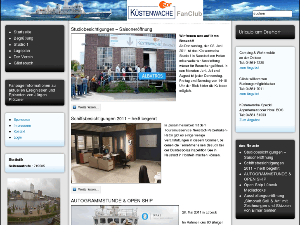Click the arrow icon in first Weiterlesen button
300x225 pixels.
coord(75,107)
